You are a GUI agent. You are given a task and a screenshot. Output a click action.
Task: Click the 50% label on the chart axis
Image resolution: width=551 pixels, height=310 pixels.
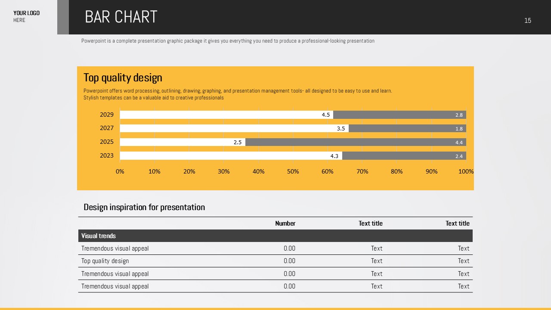tap(293, 171)
